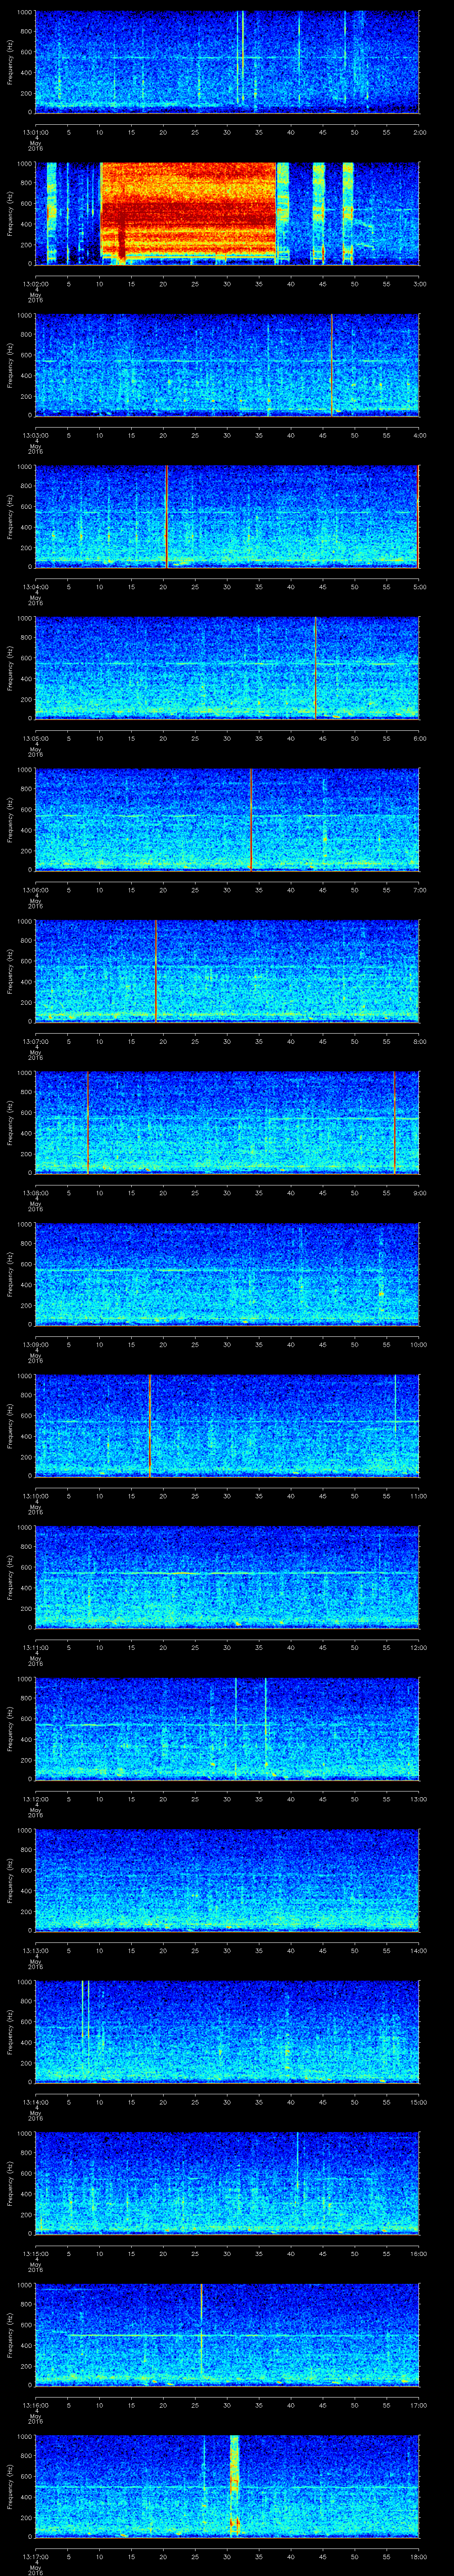Select the 13:09:00 spectrogram panel
The image size is (454, 2576).
pyautogui.click(x=227, y=1275)
